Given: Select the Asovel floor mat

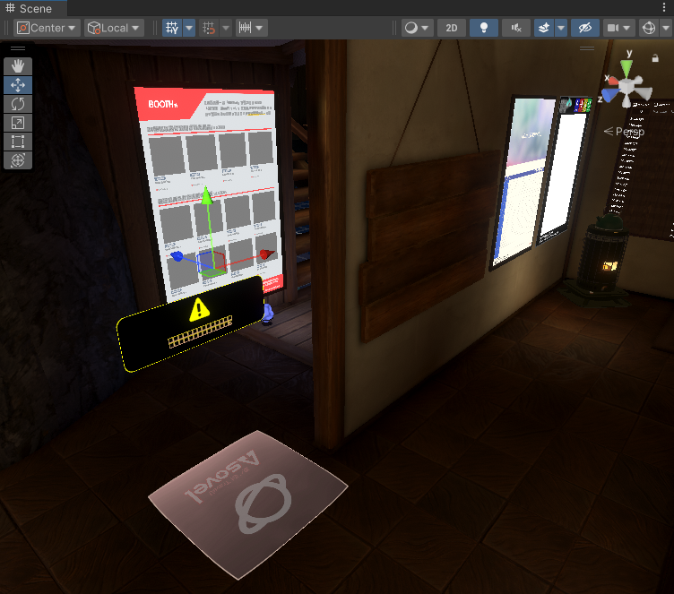Looking at the screenshot, I should coord(248,504).
